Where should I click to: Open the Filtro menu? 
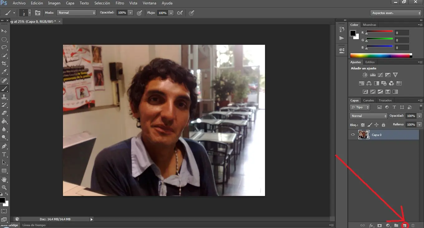click(x=120, y=3)
